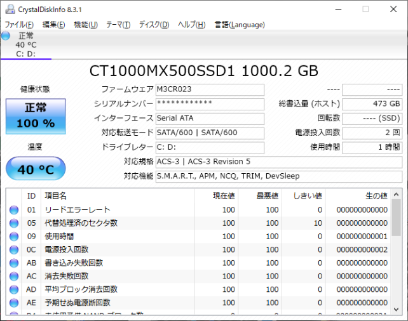Select the 電源投入回数 row in the SMART table
This screenshot has height=321, width=408.
point(198,249)
